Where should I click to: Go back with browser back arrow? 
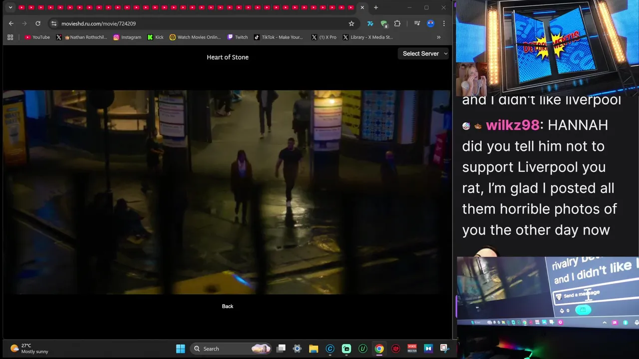pyautogui.click(x=11, y=23)
